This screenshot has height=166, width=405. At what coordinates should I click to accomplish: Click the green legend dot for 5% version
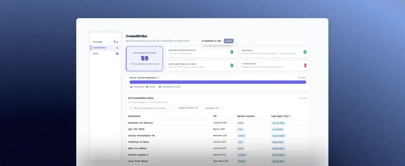tap(160, 87)
